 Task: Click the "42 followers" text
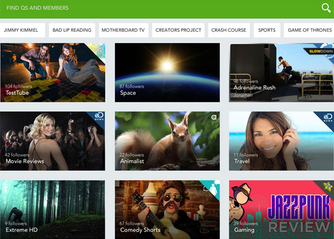[x=17, y=155]
